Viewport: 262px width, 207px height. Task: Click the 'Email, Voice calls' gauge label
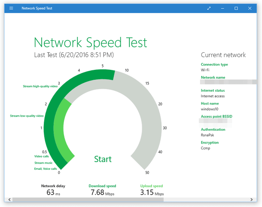(x=46, y=169)
